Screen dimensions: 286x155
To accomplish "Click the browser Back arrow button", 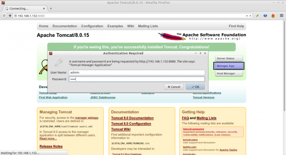I will click(4, 16).
